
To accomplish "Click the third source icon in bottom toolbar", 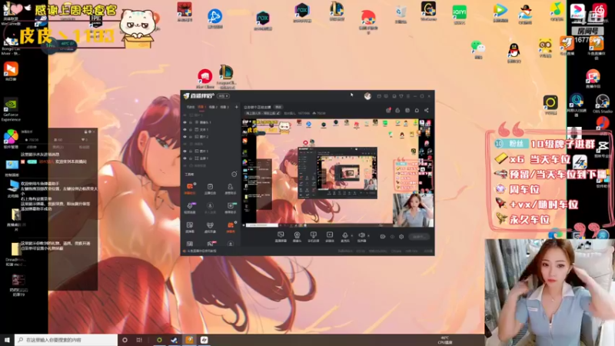I will [313, 237].
